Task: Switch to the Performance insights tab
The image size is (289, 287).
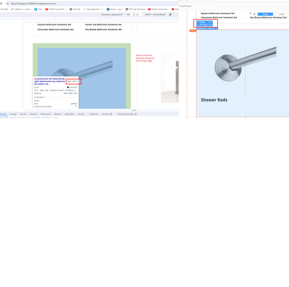Action: pos(127,114)
